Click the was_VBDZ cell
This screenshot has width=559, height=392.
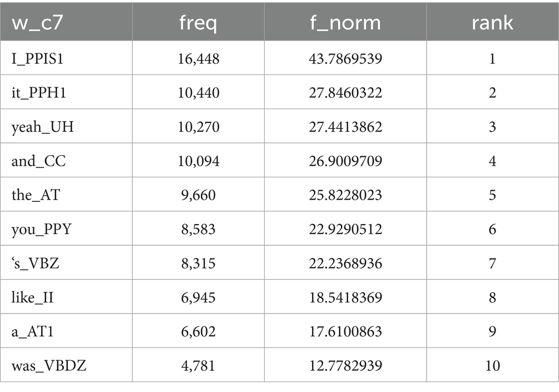pos(48,366)
